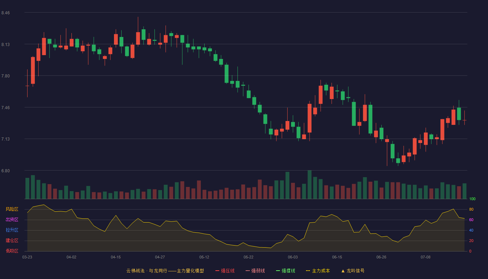Click the 06-03 date axis label
Viewport: 488px width, 279px height.
pyautogui.click(x=293, y=257)
